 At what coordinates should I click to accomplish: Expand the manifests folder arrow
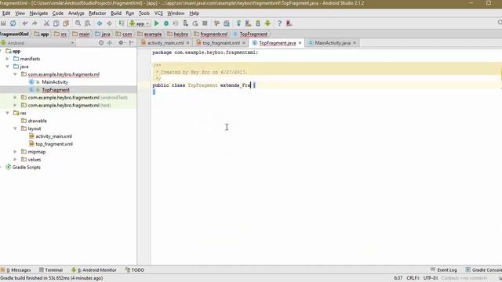[x=7, y=59]
